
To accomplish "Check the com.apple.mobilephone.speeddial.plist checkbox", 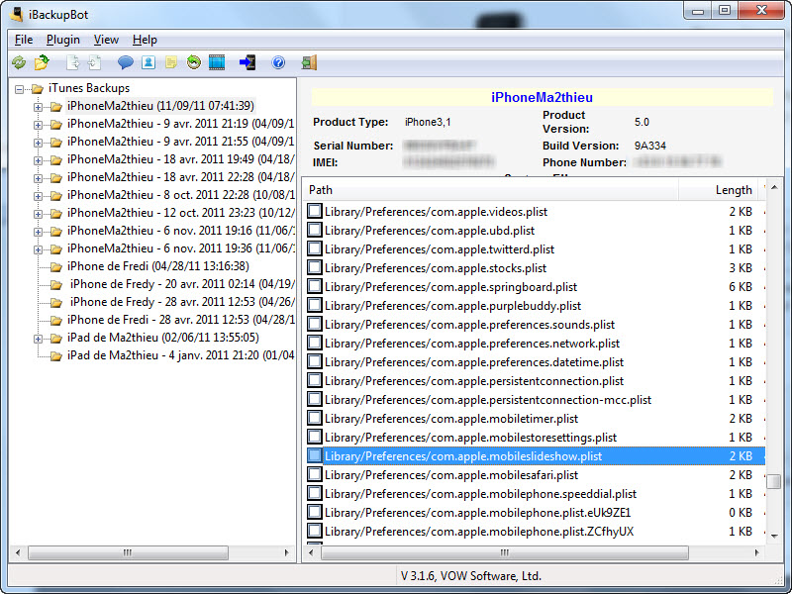I will tap(315, 493).
